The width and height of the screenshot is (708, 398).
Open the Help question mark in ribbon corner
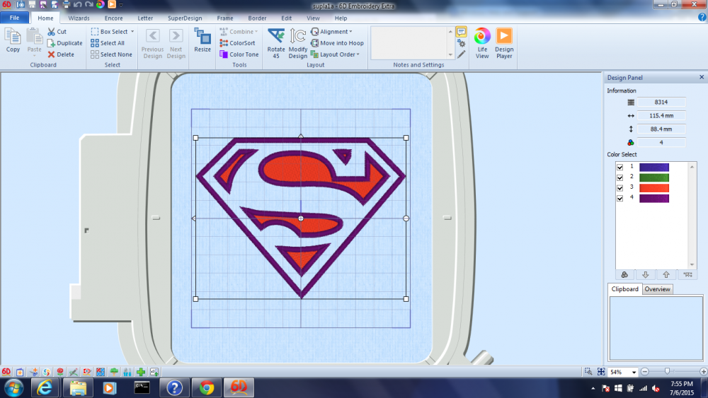702,17
